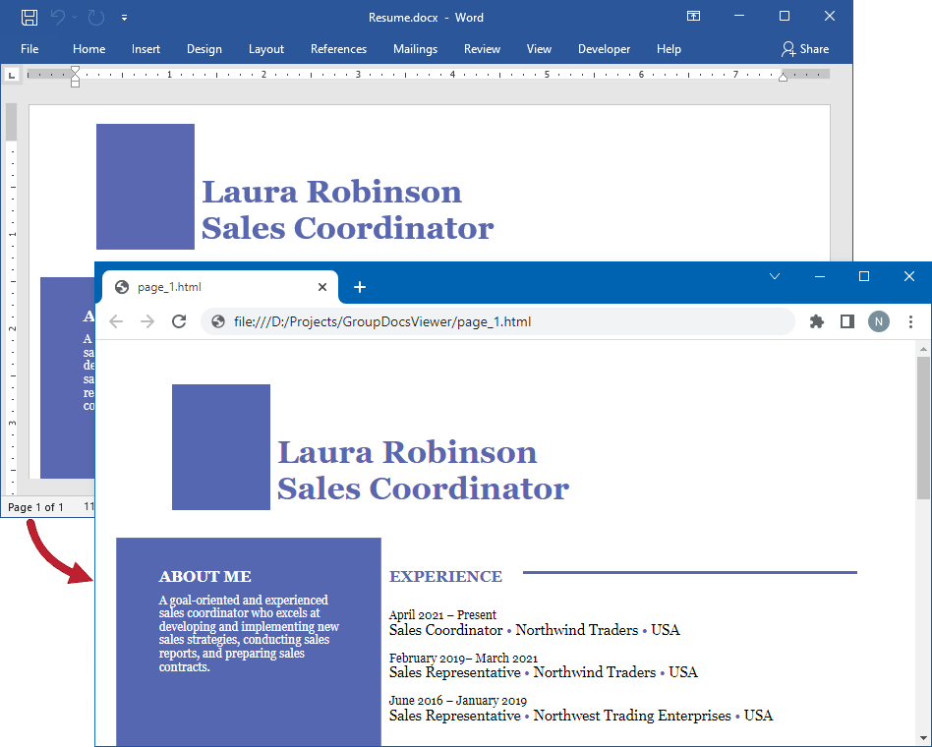The image size is (932, 747).
Task: Switch to the Insert ribbon tab
Action: pyautogui.click(x=146, y=49)
